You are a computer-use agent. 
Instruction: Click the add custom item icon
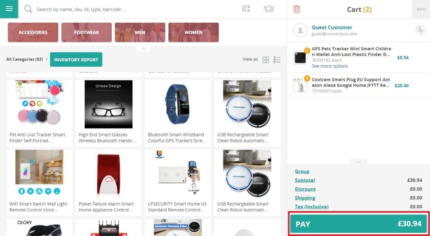(x=246, y=9)
